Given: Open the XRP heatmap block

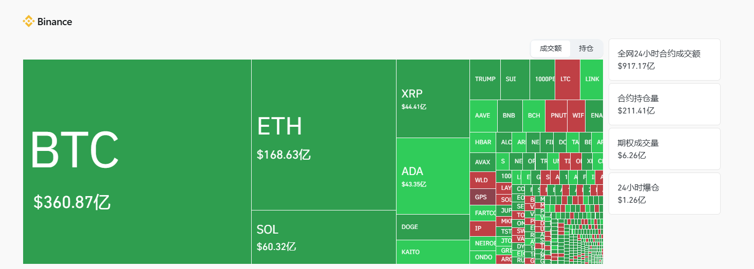Looking at the screenshot, I should pos(432,99).
